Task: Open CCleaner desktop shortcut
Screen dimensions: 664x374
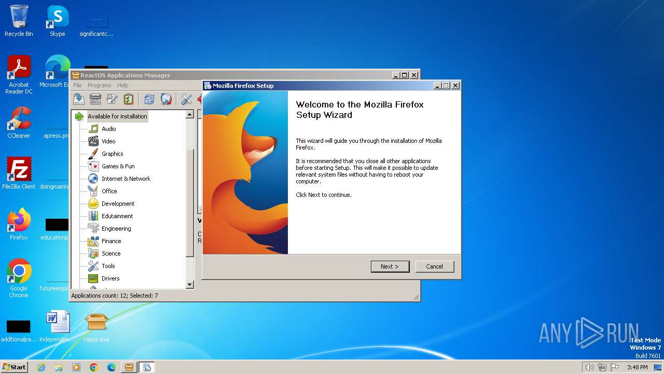Action: point(19,122)
